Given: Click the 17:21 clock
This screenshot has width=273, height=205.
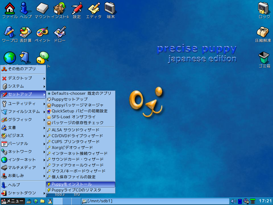Looking at the screenshot, I should click(265, 201).
